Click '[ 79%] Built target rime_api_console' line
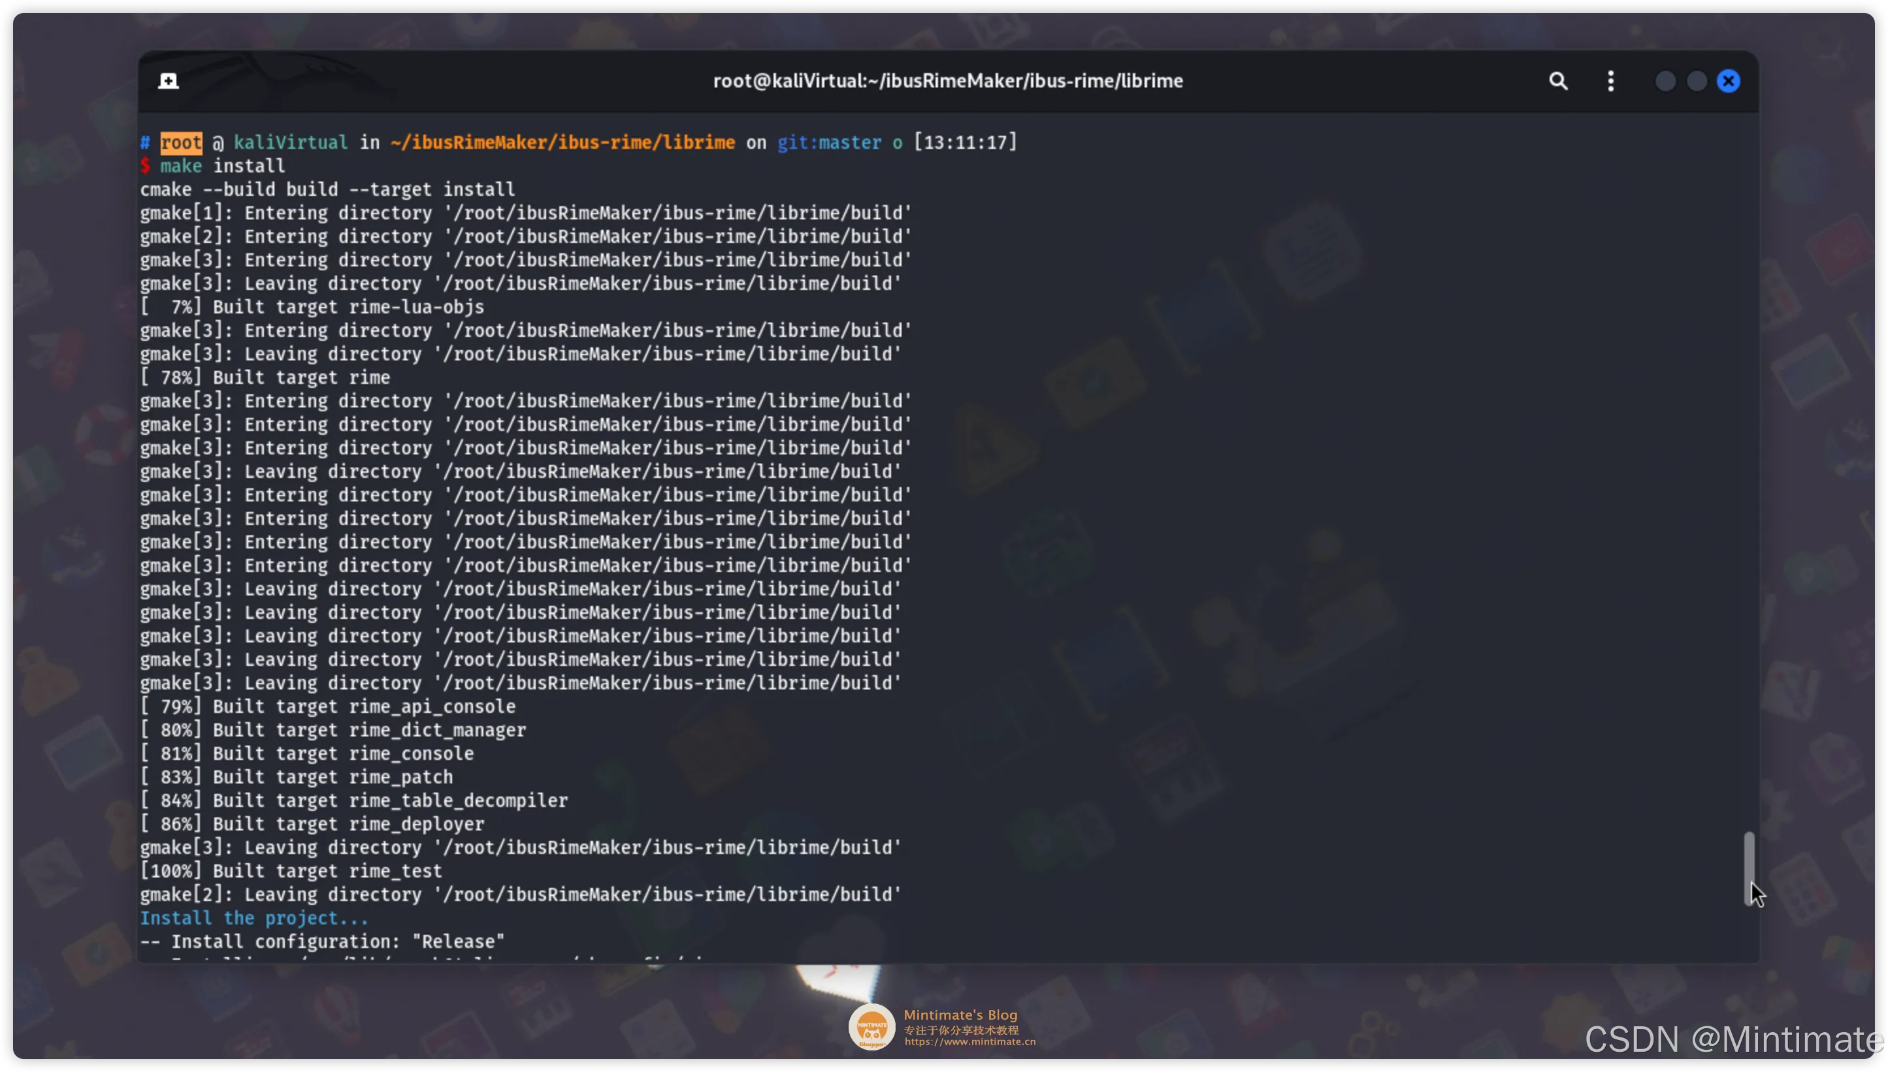This screenshot has width=1888, height=1072. coord(328,707)
